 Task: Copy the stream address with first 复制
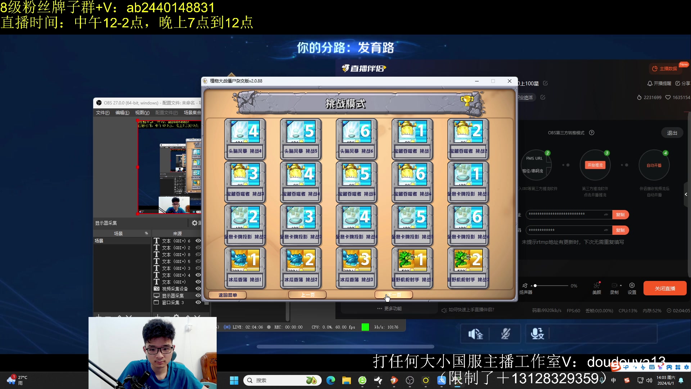pyautogui.click(x=620, y=215)
